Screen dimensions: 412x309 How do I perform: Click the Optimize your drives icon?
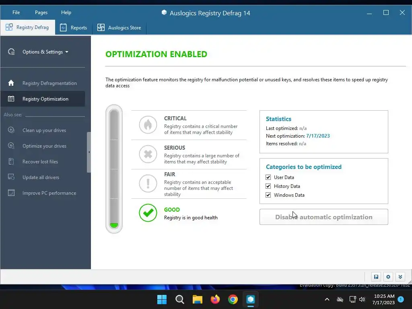[11, 146]
